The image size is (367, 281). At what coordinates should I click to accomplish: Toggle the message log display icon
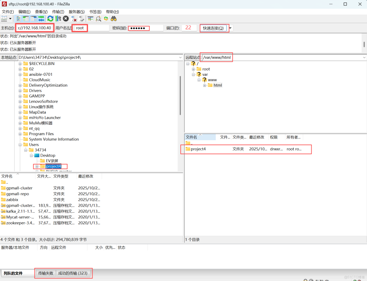(18, 19)
